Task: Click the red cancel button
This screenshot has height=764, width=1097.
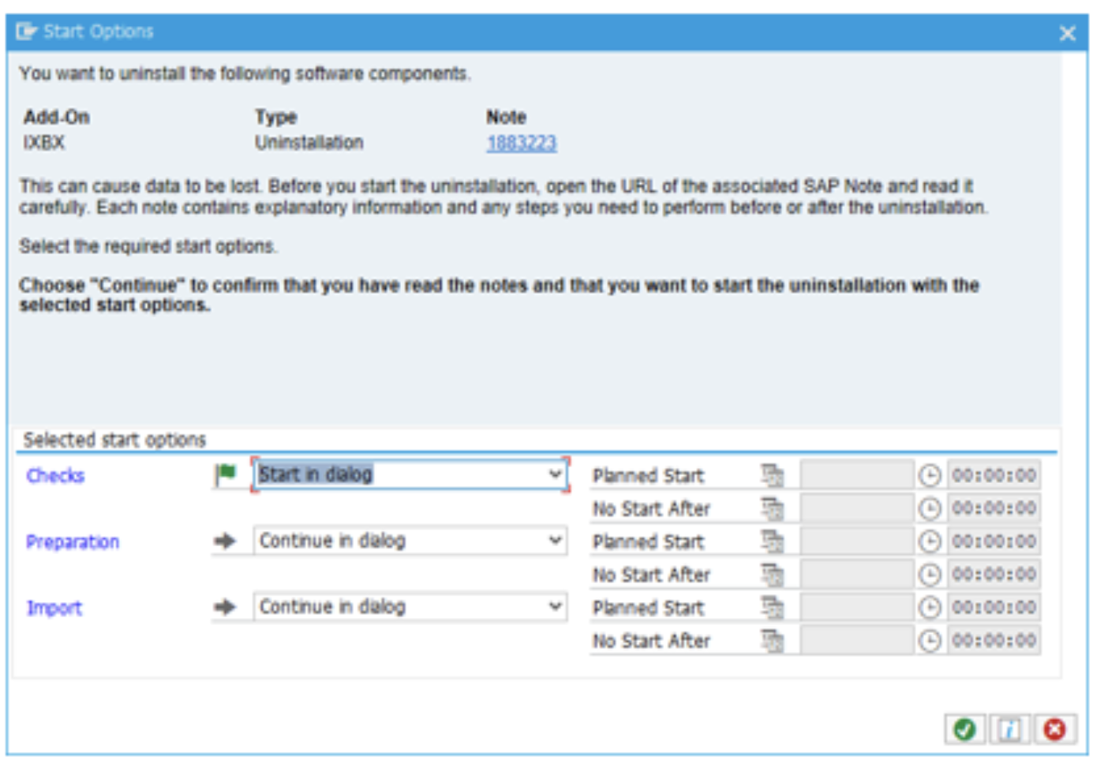Action: click(x=1054, y=729)
